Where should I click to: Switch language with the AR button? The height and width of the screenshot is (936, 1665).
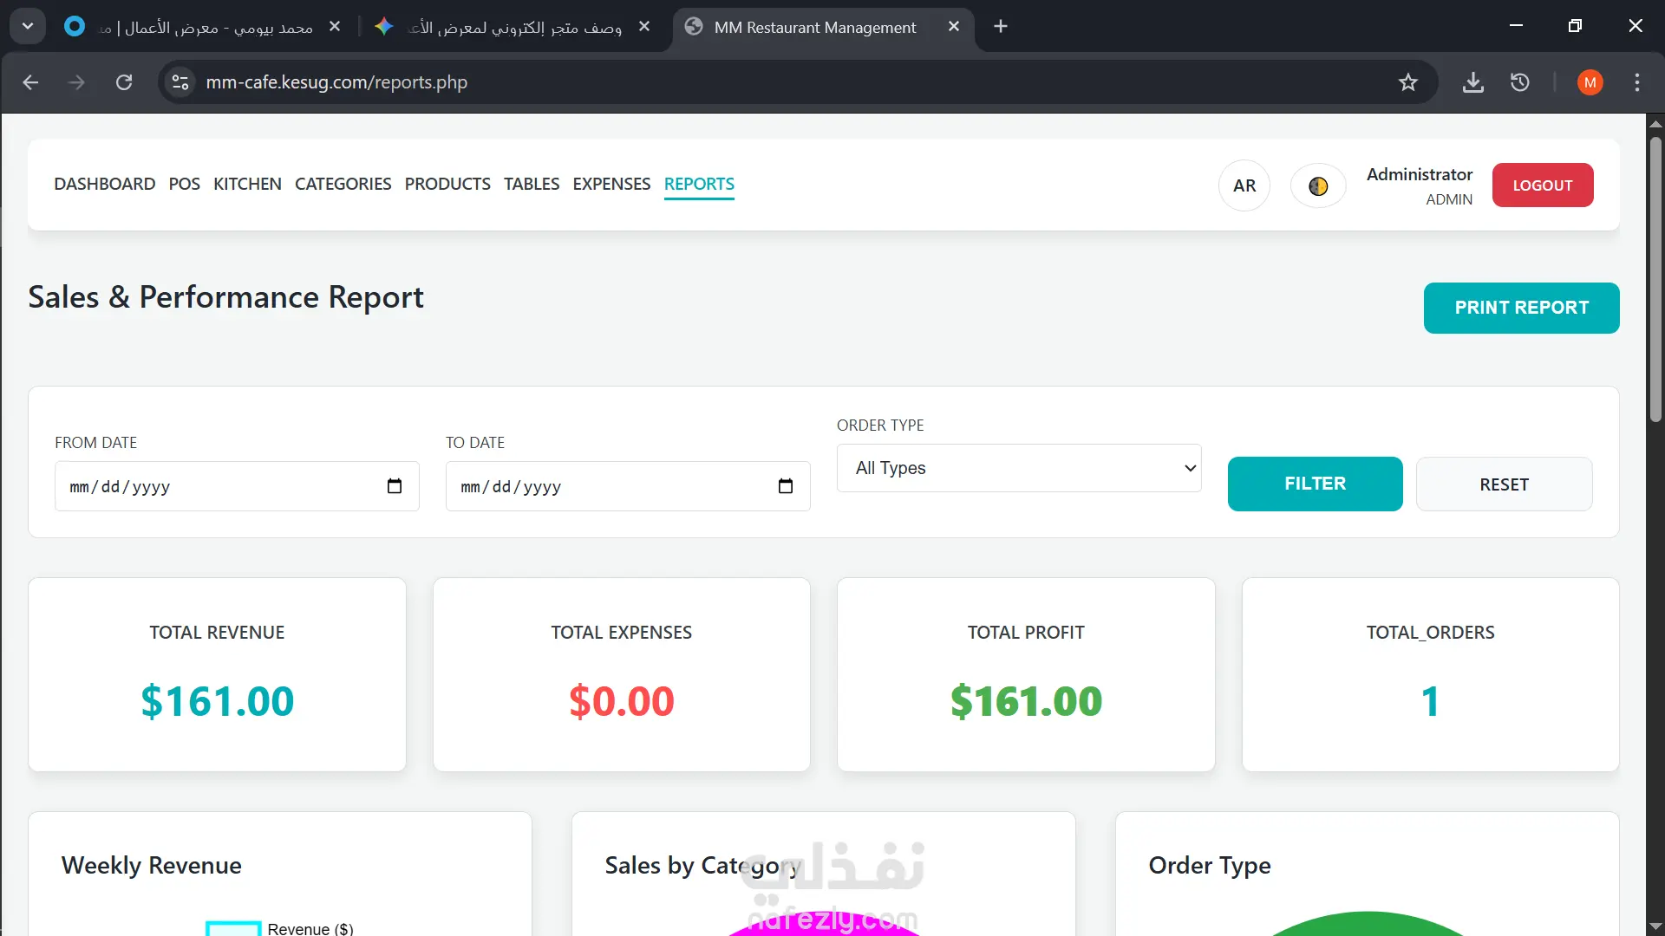point(1244,185)
